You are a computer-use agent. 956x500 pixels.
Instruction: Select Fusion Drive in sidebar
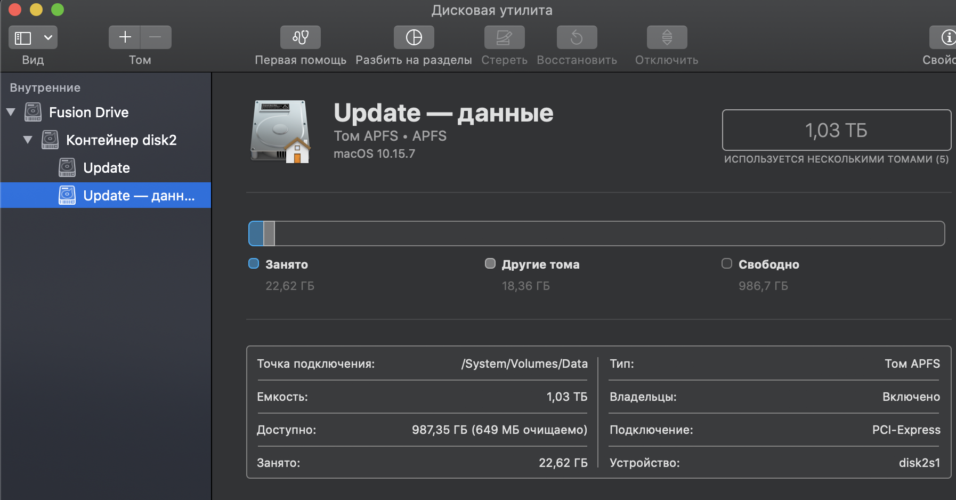tap(88, 112)
